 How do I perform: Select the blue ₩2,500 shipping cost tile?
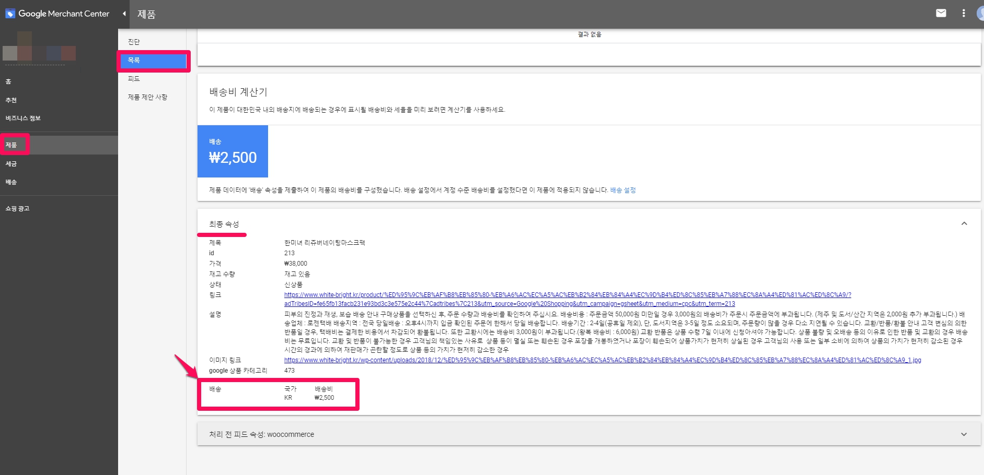click(233, 151)
